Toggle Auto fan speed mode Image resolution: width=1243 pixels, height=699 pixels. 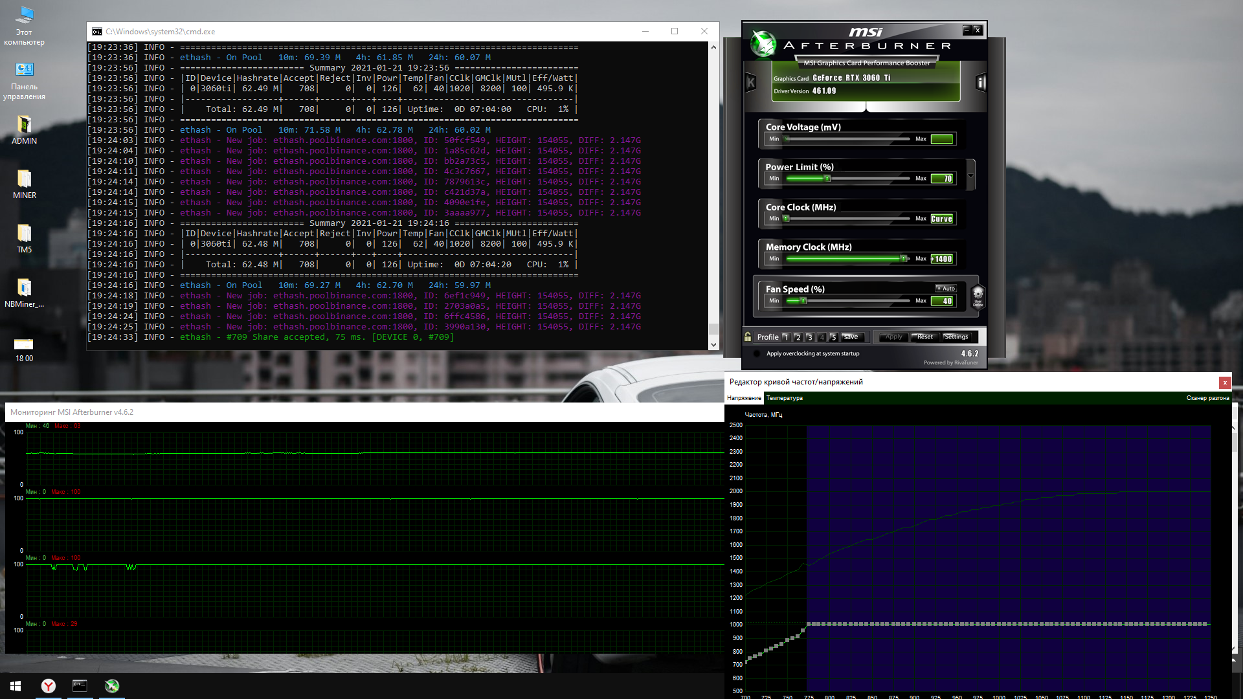(x=946, y=288)
